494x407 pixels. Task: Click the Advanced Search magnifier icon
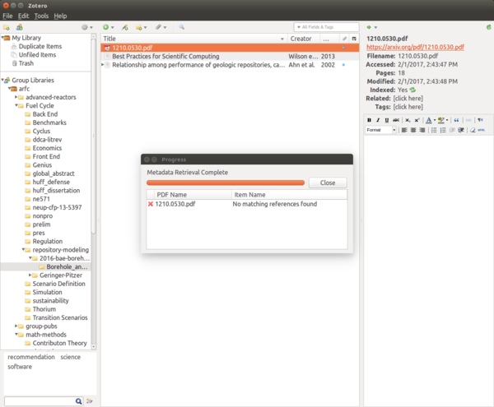[x=181, y=27]
